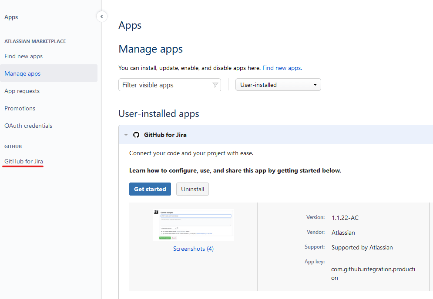Click the Screenshots (4) link

(193, 249)
